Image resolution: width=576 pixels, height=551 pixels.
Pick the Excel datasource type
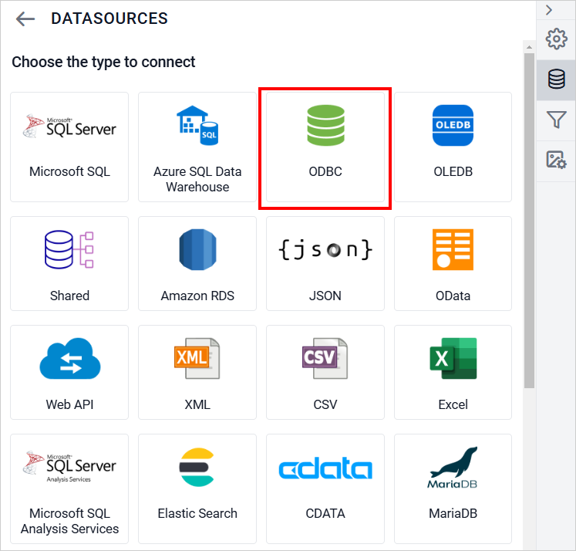coord(453,372)
